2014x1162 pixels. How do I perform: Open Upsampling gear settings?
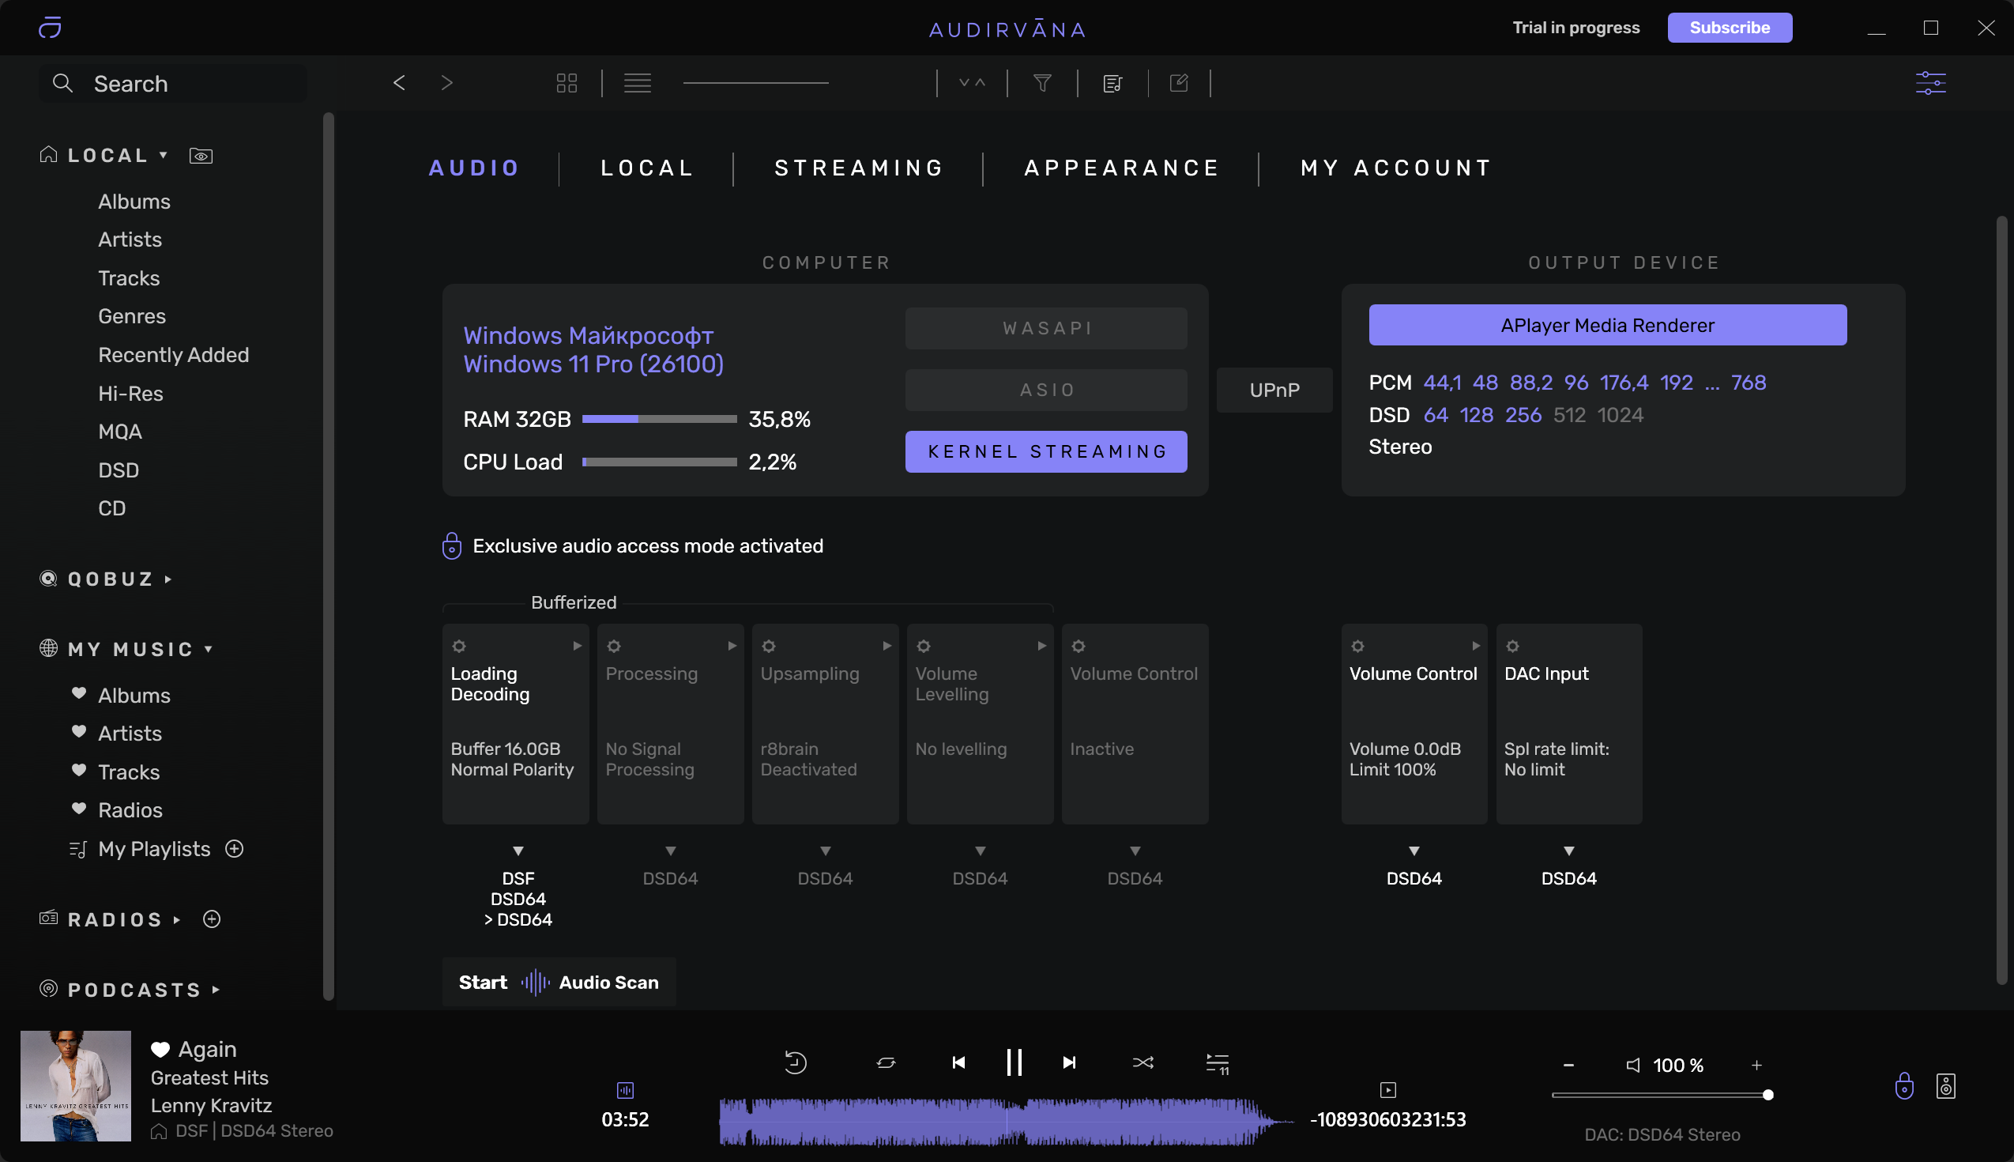click(769, 646)
